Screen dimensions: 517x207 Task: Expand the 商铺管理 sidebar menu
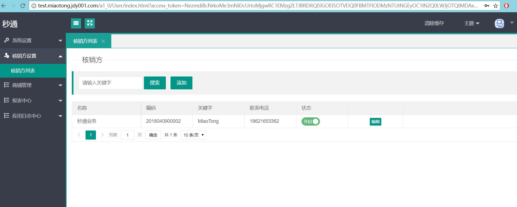[x=33, y=85]
